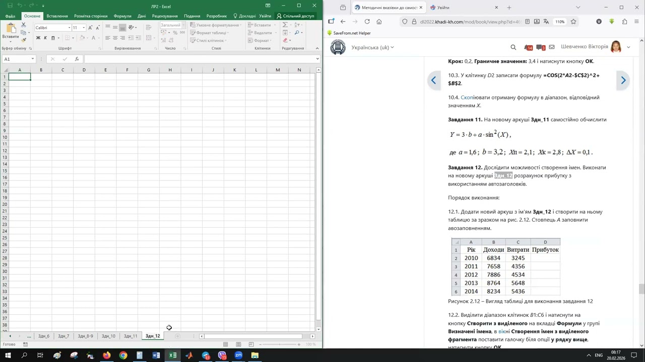Switch to the Здн_11 sheet tab
The width and height of the screenshot is (645, 362).
pyautogui.click(x=131, y=336)
